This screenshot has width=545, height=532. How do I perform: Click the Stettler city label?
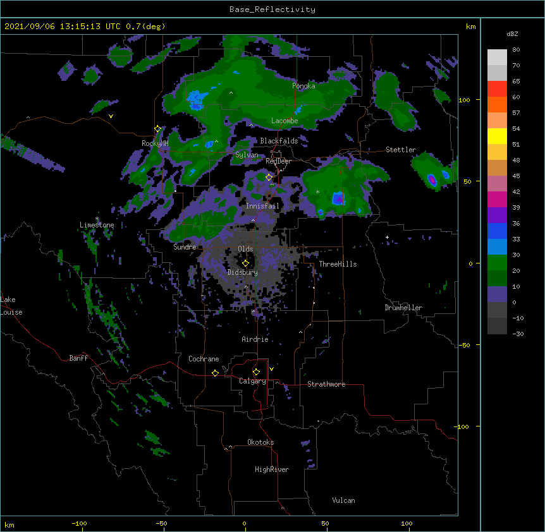[x=401, y=150]
